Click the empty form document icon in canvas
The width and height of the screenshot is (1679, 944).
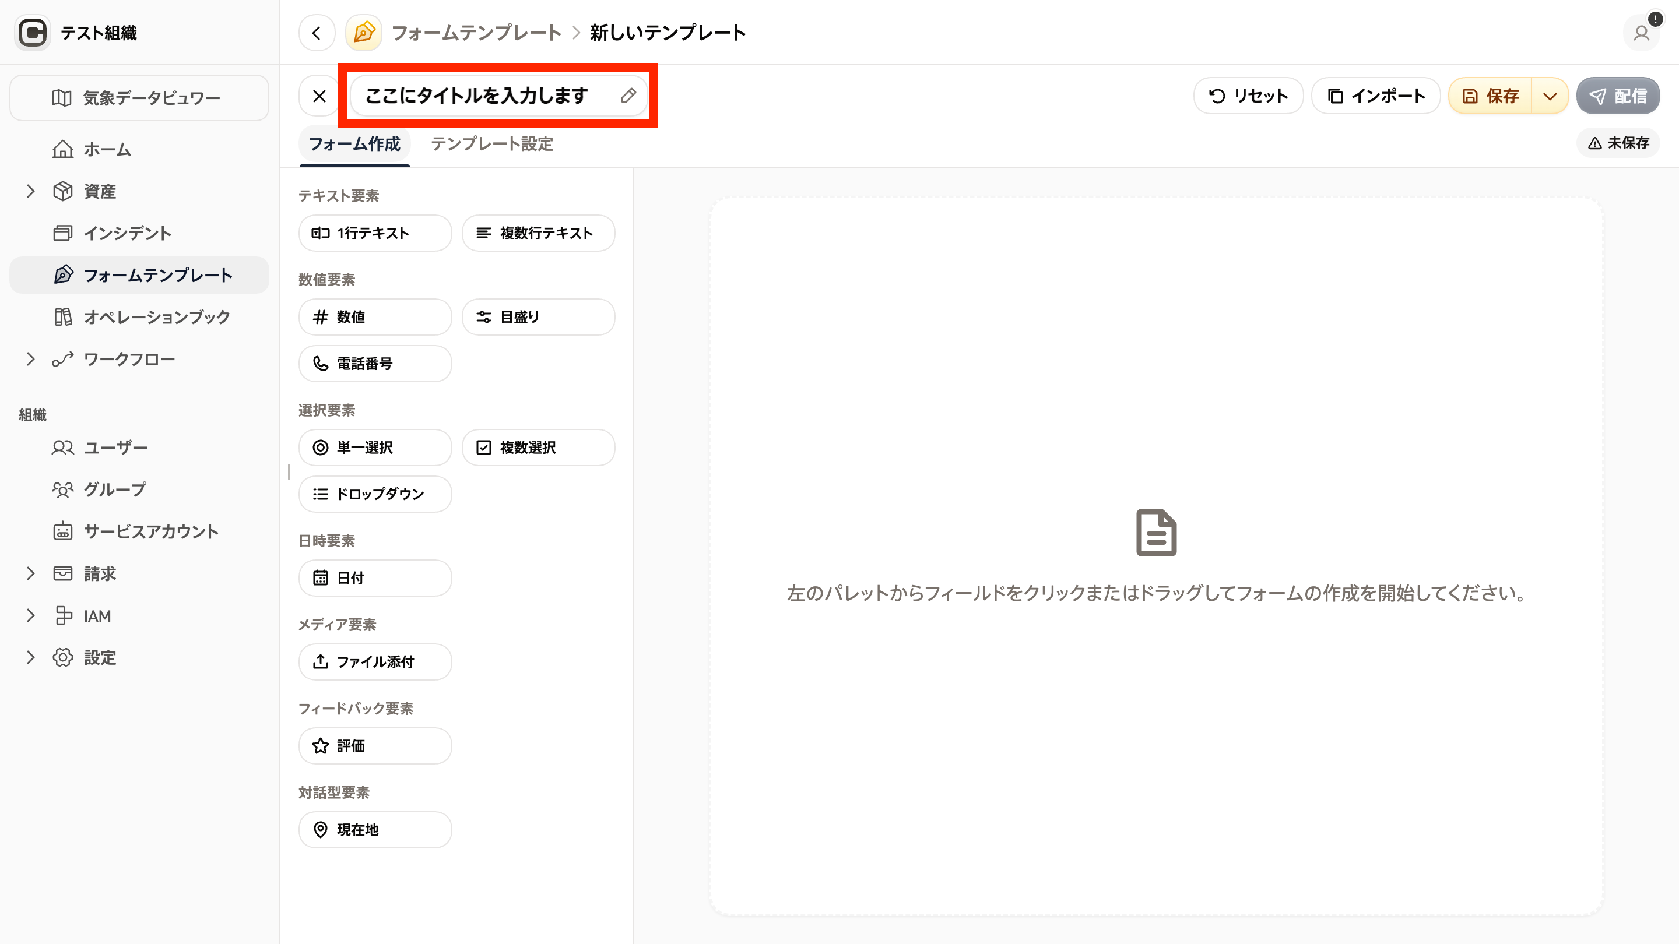[1156, 533]
